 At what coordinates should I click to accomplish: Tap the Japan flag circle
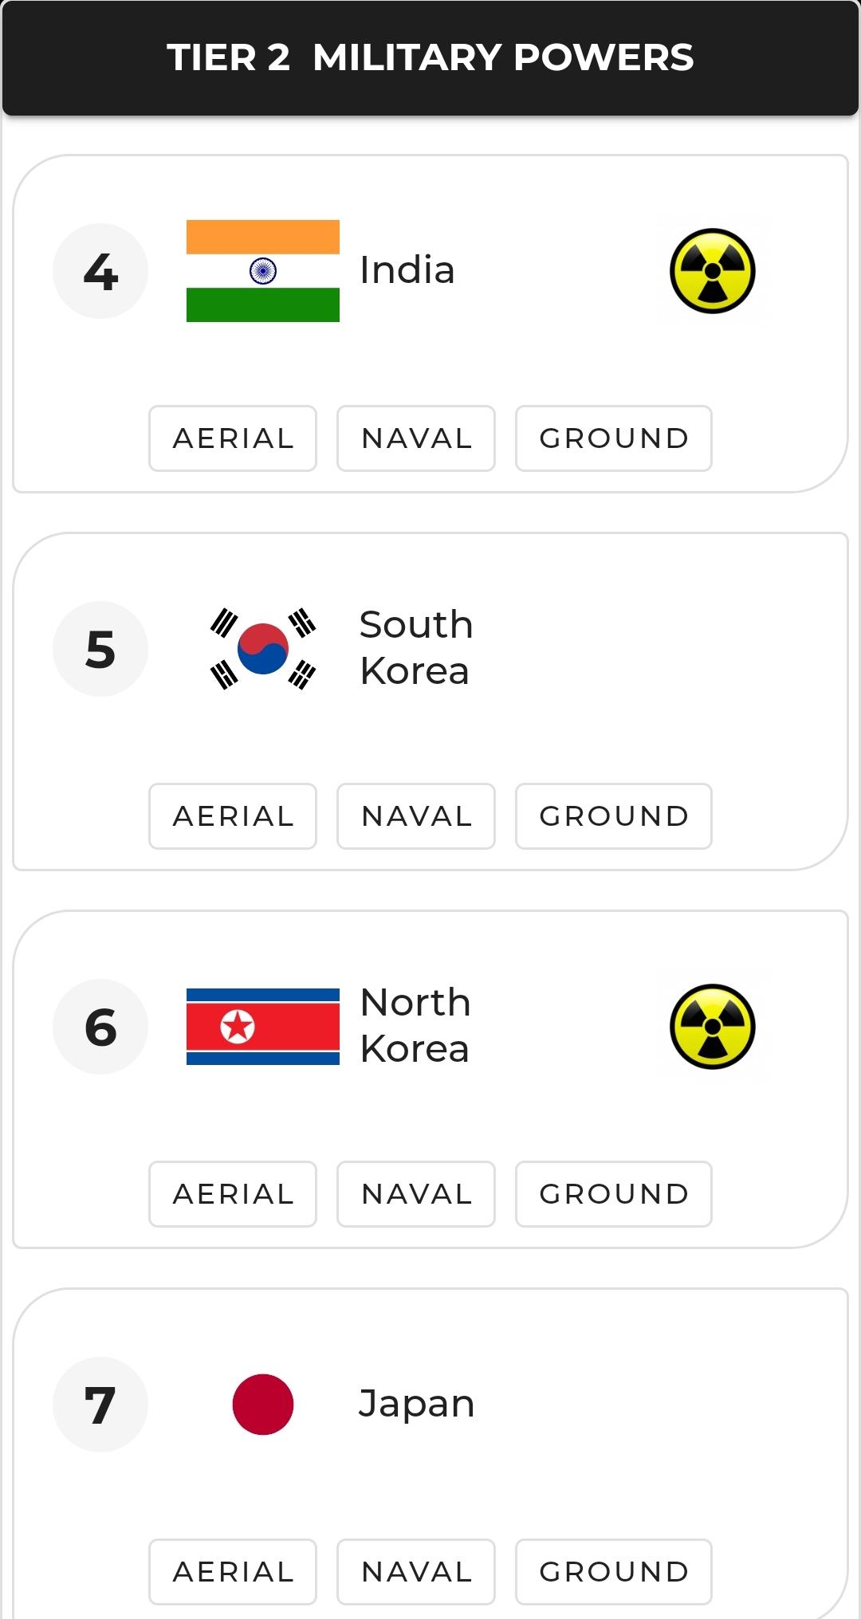click(x=263, y=1405)
